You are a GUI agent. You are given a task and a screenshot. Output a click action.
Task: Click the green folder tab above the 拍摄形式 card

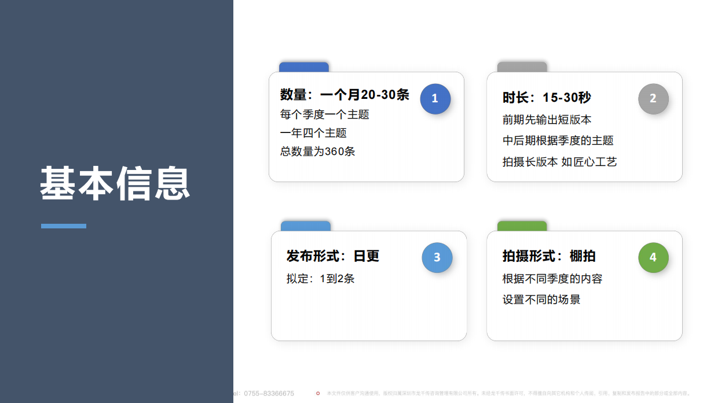click(x=523, y=225)
